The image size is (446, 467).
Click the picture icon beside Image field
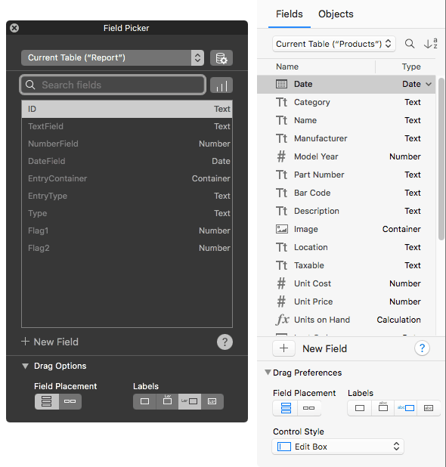tap(281, 229)
